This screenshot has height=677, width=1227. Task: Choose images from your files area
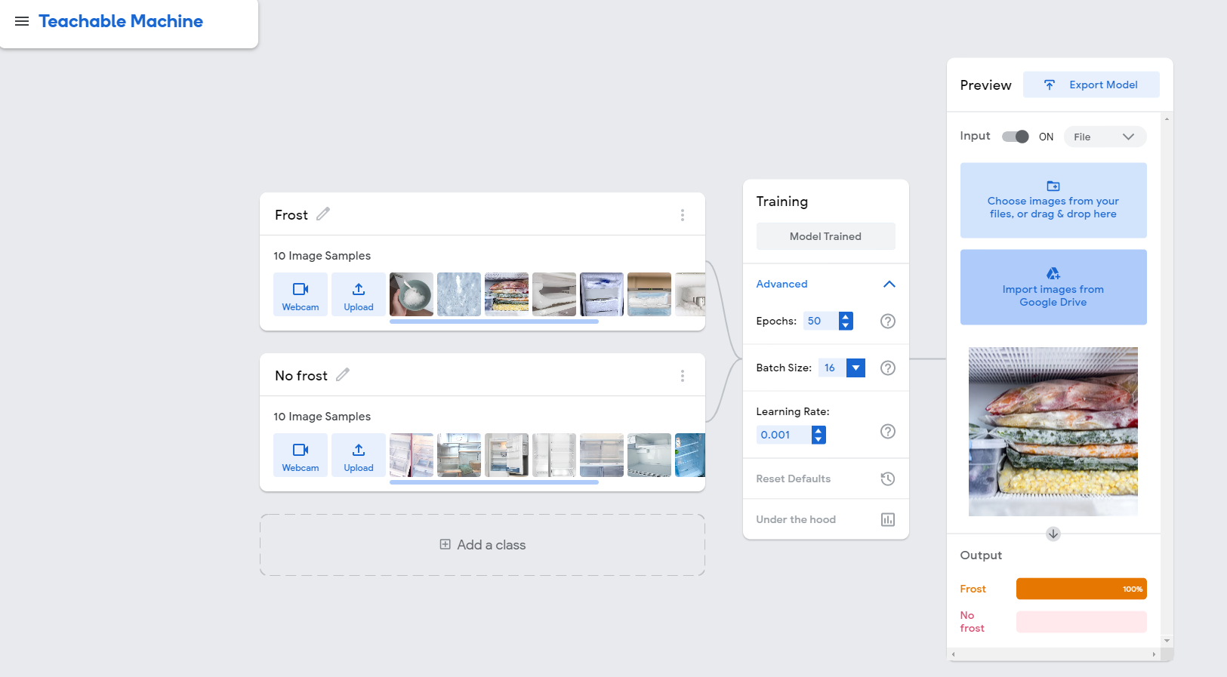(1053, 200)
